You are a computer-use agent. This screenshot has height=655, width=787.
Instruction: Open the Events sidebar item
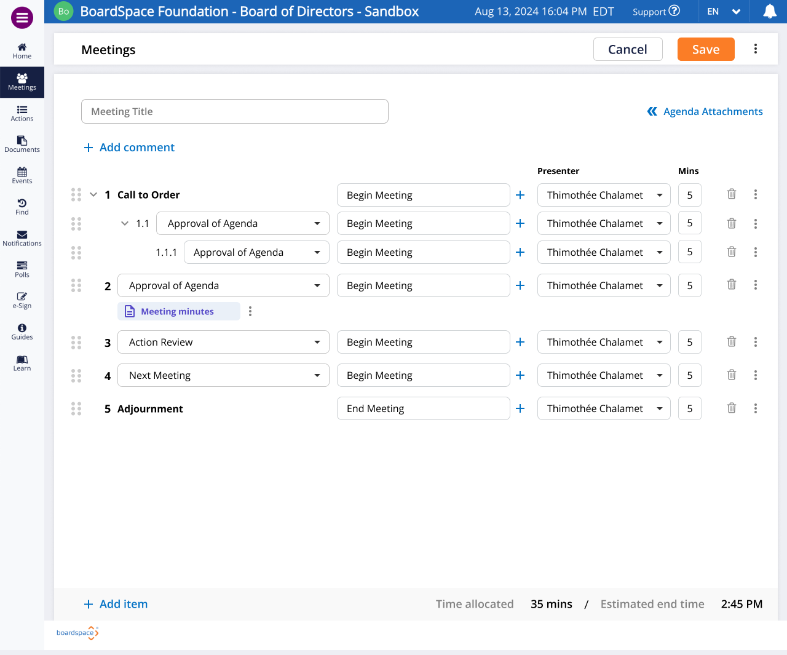(x=22, y=176)
